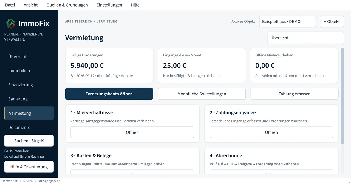Open Monatliche Sollstellungen
This screenshot has height=184, width=351.
click(202, 94)
